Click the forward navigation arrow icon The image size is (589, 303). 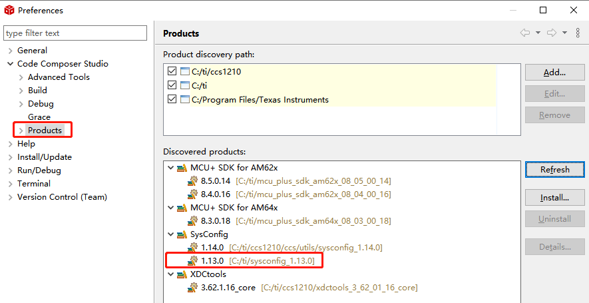(x=551, y=33)
